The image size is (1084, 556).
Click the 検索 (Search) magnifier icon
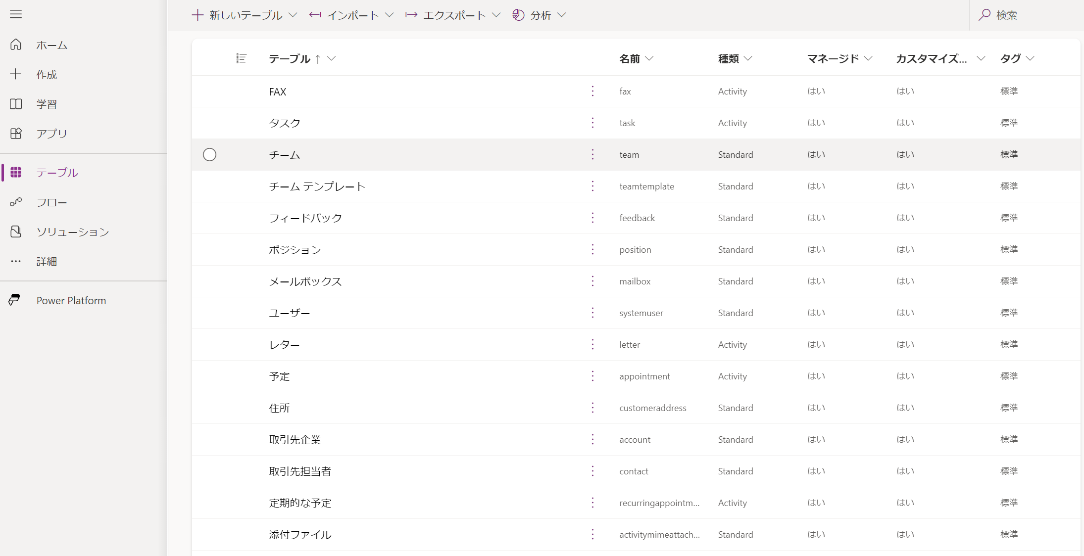click(985, 15)
